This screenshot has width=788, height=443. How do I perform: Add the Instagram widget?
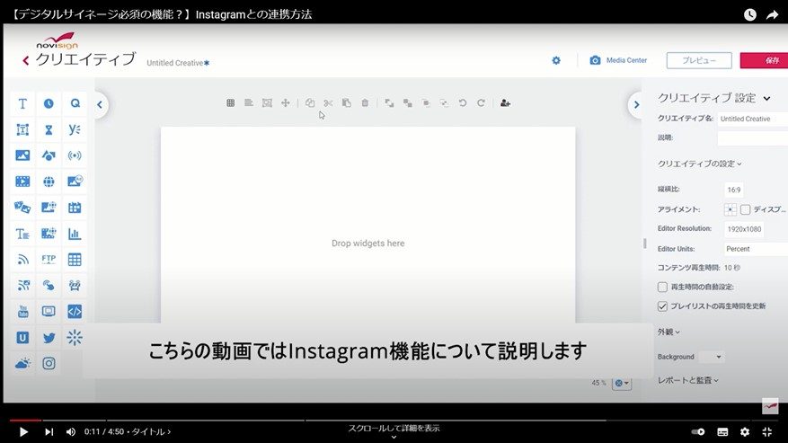coord(49,363)
